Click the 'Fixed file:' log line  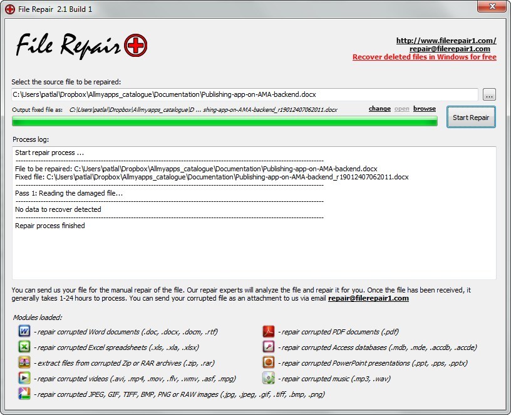point(212,177)
